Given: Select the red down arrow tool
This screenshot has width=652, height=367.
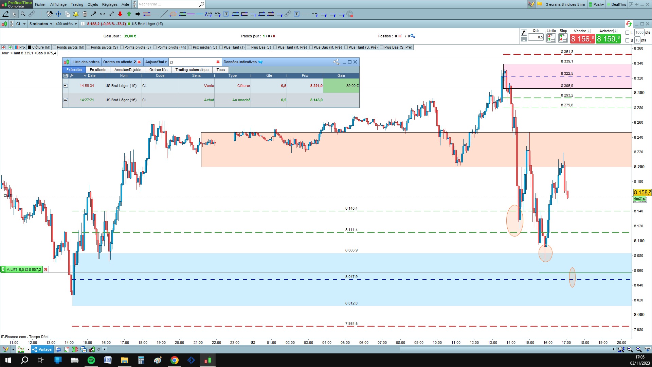Looking at the screenshot, I should (x=120, y=14).
